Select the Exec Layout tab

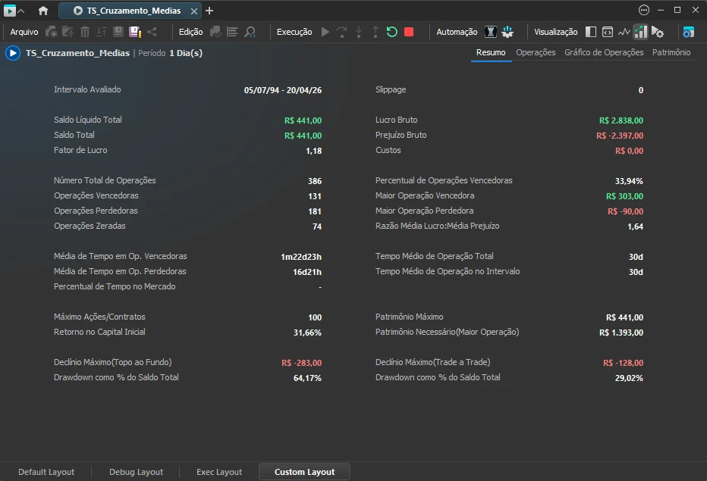click(219, 472)
